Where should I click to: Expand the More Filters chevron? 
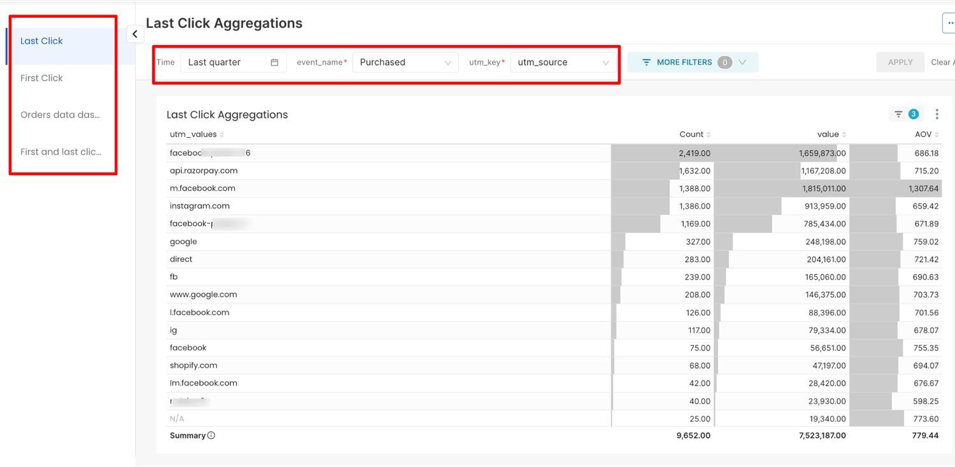pyautogui.click(x=742, y=62)
